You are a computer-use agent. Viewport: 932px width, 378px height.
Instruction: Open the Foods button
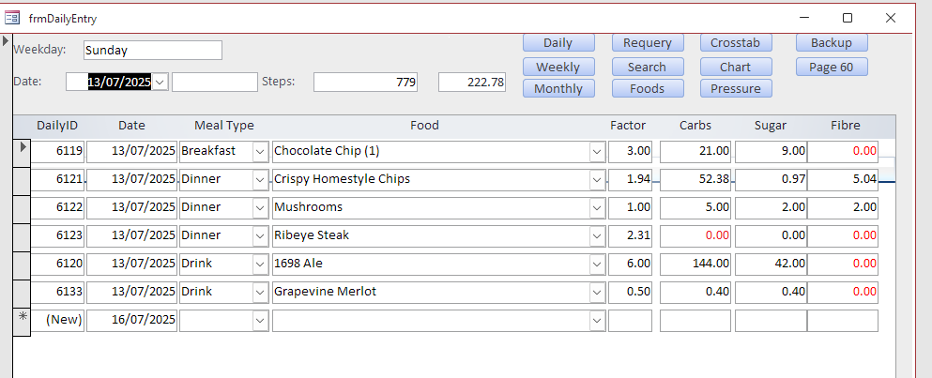(647, 89)
